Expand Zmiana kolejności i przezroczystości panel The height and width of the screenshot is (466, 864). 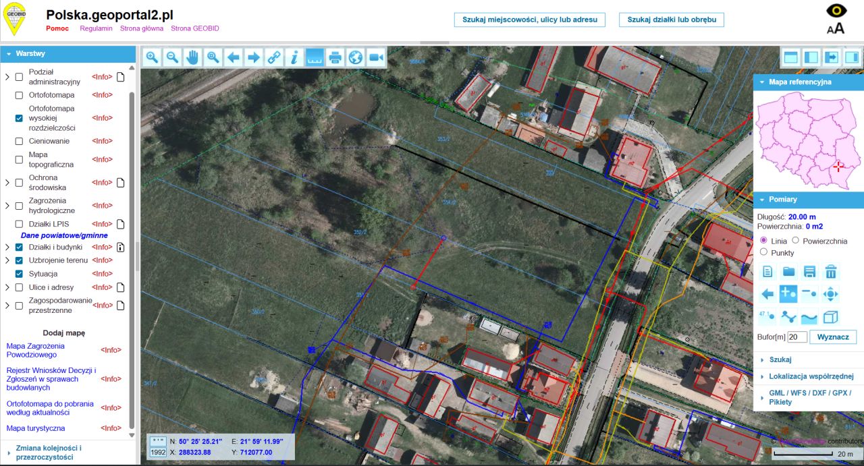click(67, 453)
